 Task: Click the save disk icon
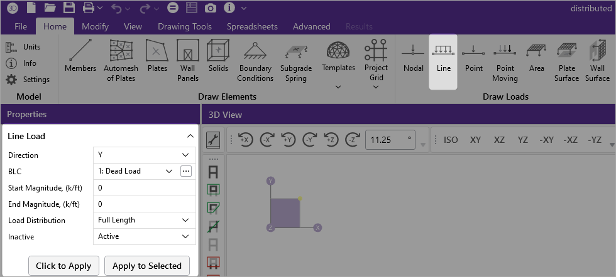(x=69, y=8)
